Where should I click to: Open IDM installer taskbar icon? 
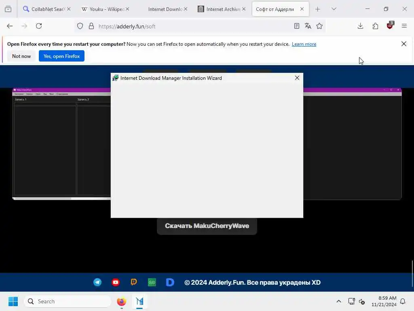tap(139, 301)
